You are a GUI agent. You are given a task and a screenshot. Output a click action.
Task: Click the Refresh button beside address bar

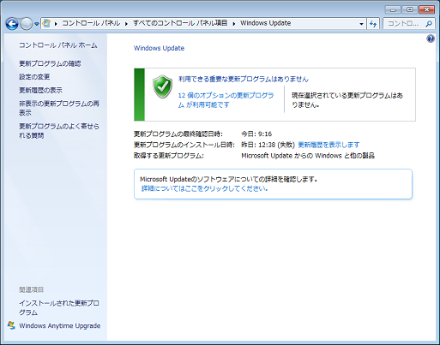pyautogui.click(x=373, y=24)
